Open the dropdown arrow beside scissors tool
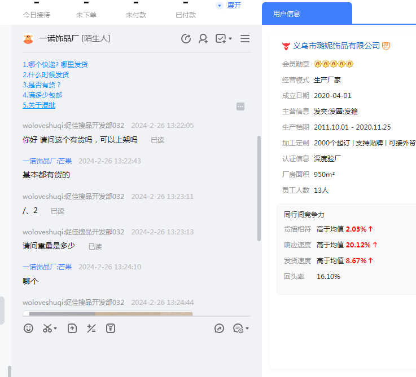This screenshot has height=377, width=416. click(55, 329)
